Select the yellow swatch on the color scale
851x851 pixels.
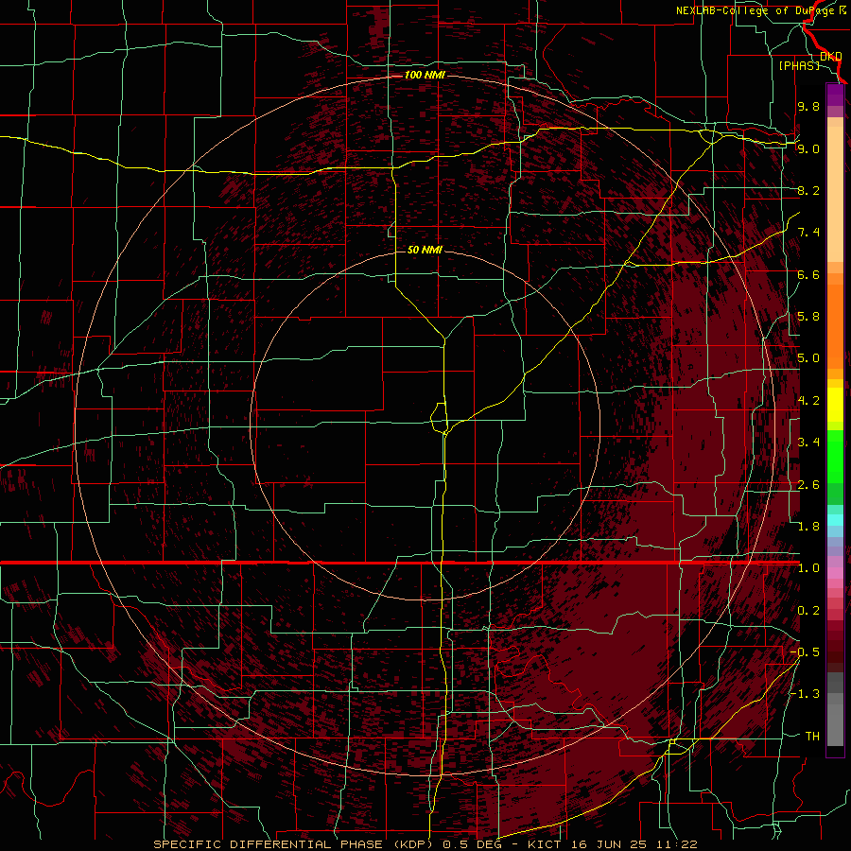coord(835,405)
